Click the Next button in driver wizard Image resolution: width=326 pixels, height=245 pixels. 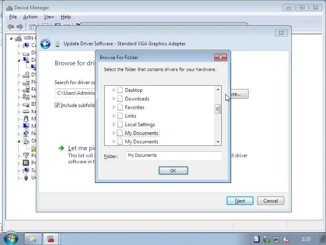click(x=240, y=200)
